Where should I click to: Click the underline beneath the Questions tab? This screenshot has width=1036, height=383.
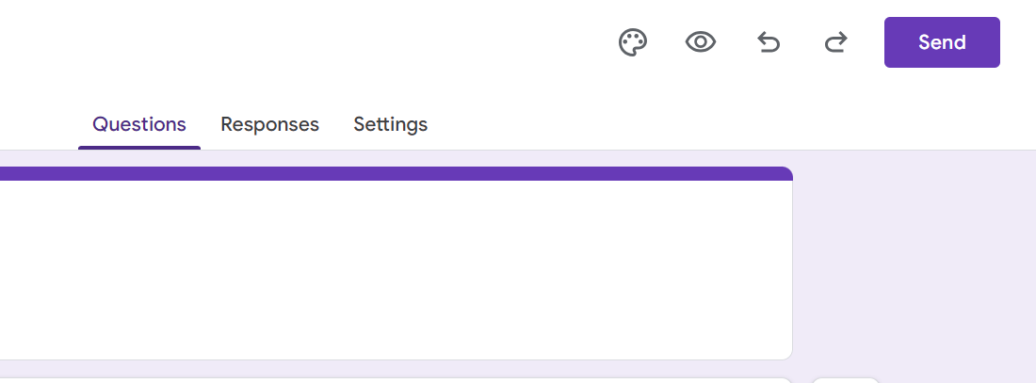[139, 147]
